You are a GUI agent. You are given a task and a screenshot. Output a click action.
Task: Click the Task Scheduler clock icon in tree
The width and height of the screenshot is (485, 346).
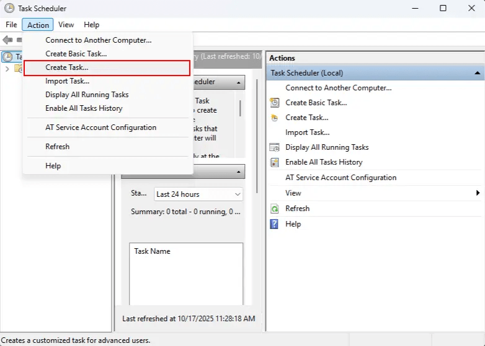click(7, 57)
